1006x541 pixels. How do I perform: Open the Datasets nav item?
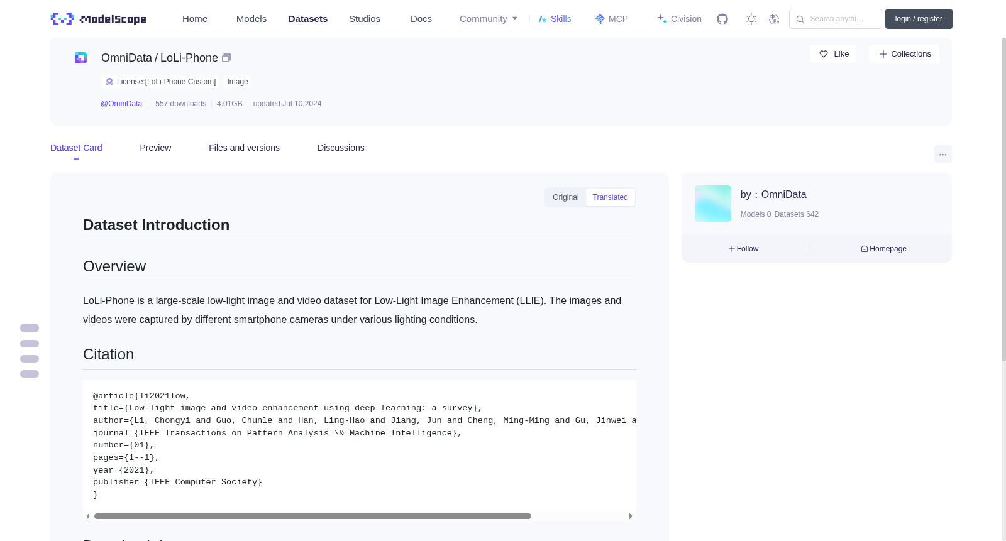(308, 19)
